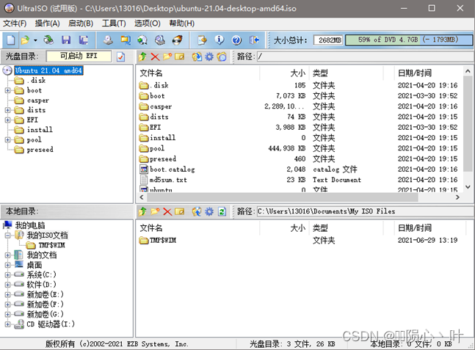Click the red X delete icon in the local pane
The image size is (475, 350).
click(x=167, y=211)
